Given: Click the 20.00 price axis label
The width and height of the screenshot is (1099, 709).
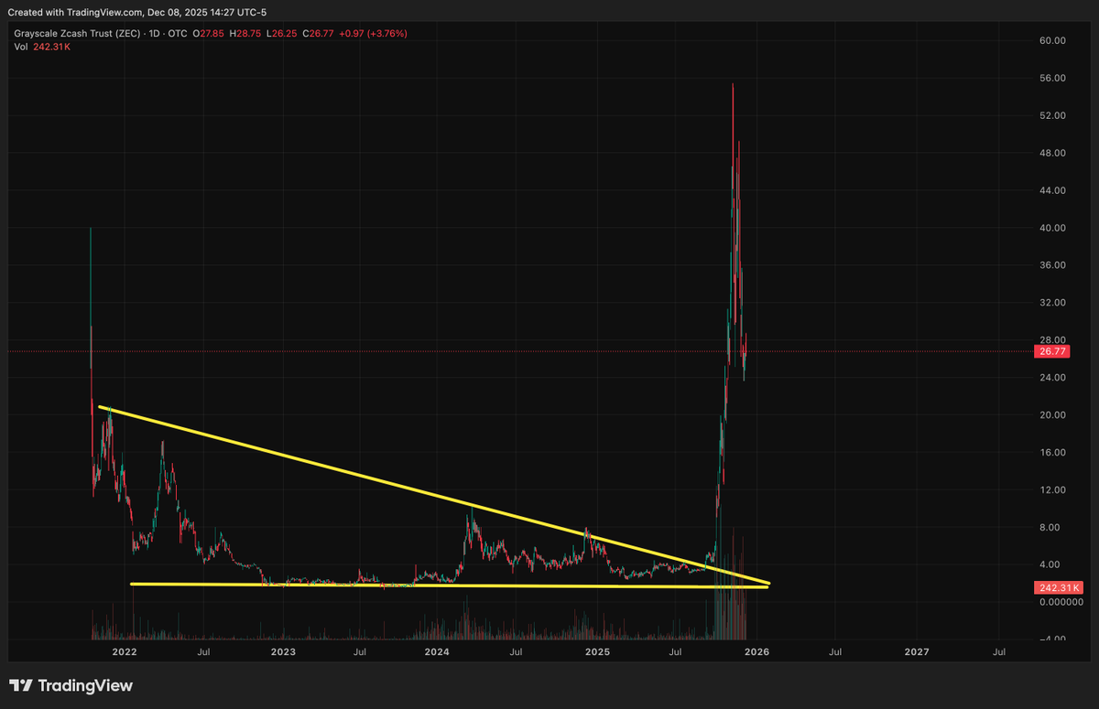Looking at the screenshot, I should 1052,414.
